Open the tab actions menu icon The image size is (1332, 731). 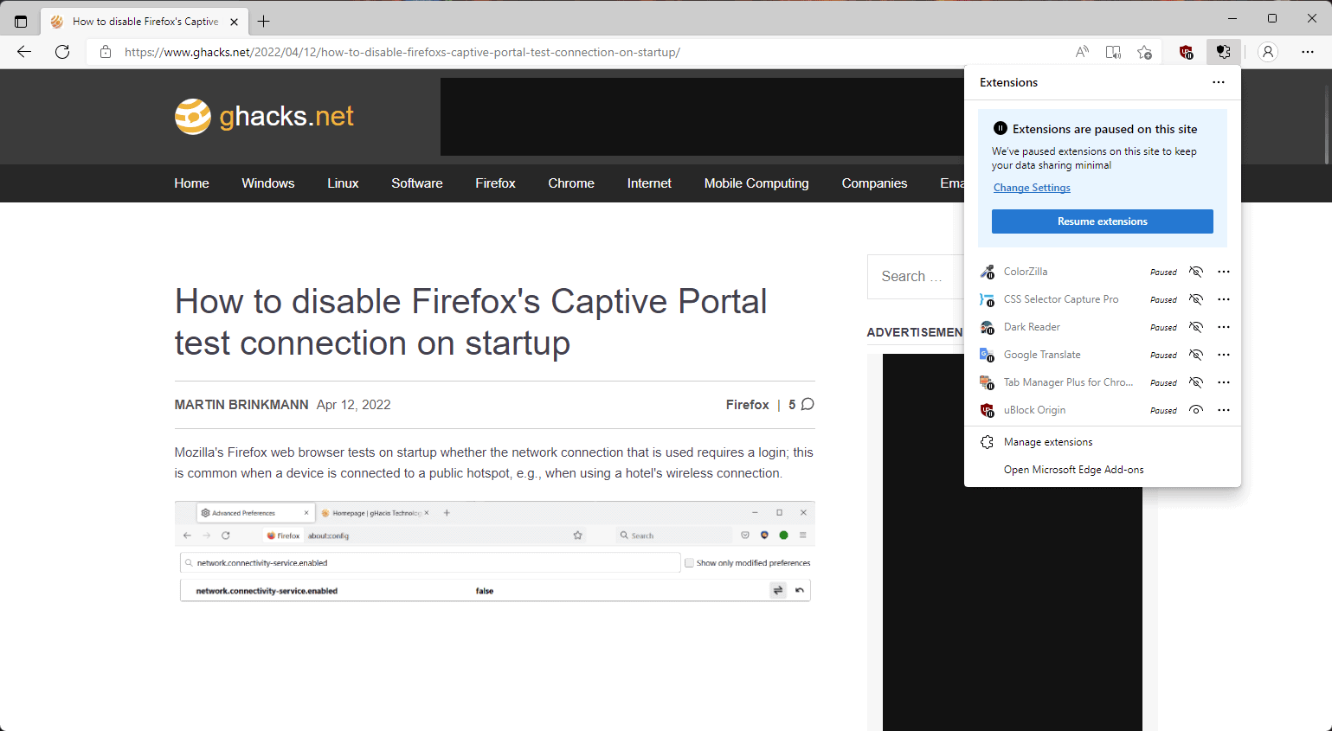tap(21, 22)
